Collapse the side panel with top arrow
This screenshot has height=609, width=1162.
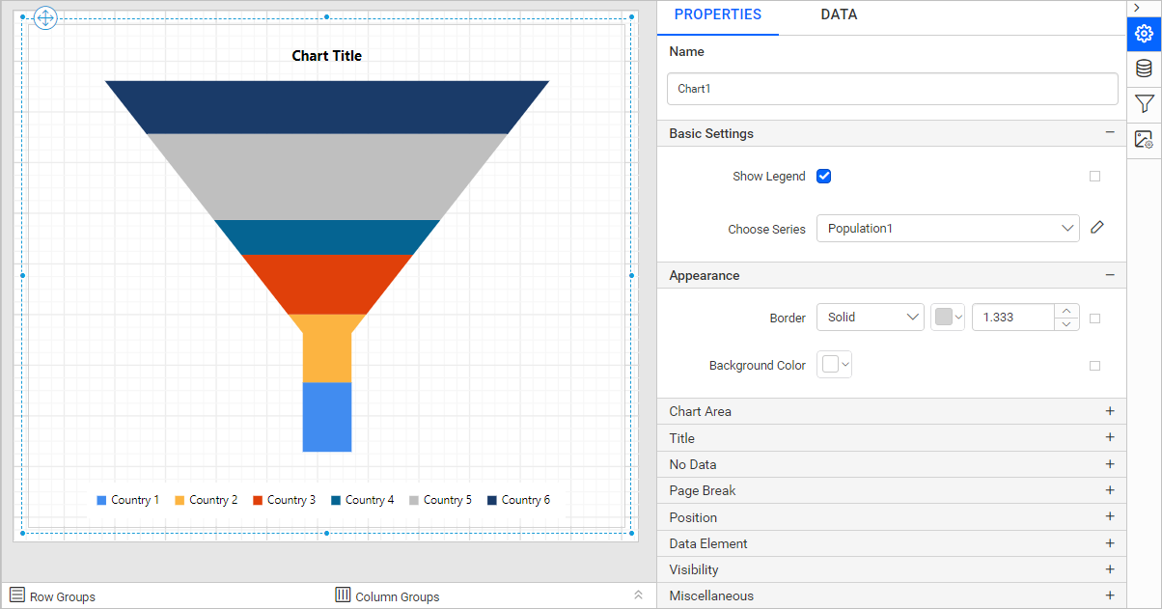pyautogui.click(x=1137, y=8)
